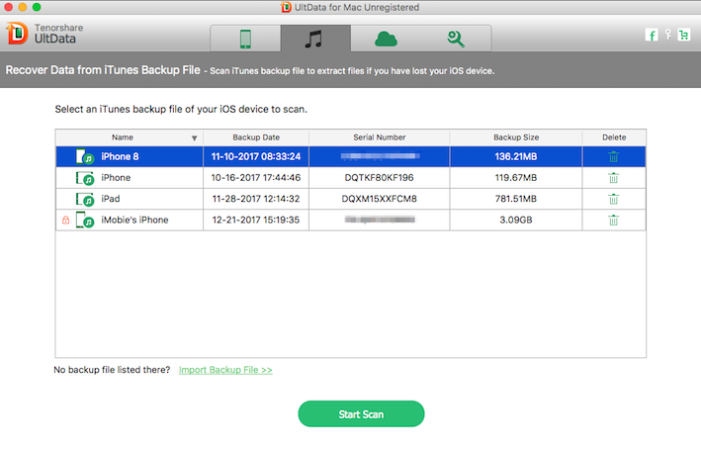Sort by the Backup Date column header
This screenshot has width=701, height=449.
256,137
